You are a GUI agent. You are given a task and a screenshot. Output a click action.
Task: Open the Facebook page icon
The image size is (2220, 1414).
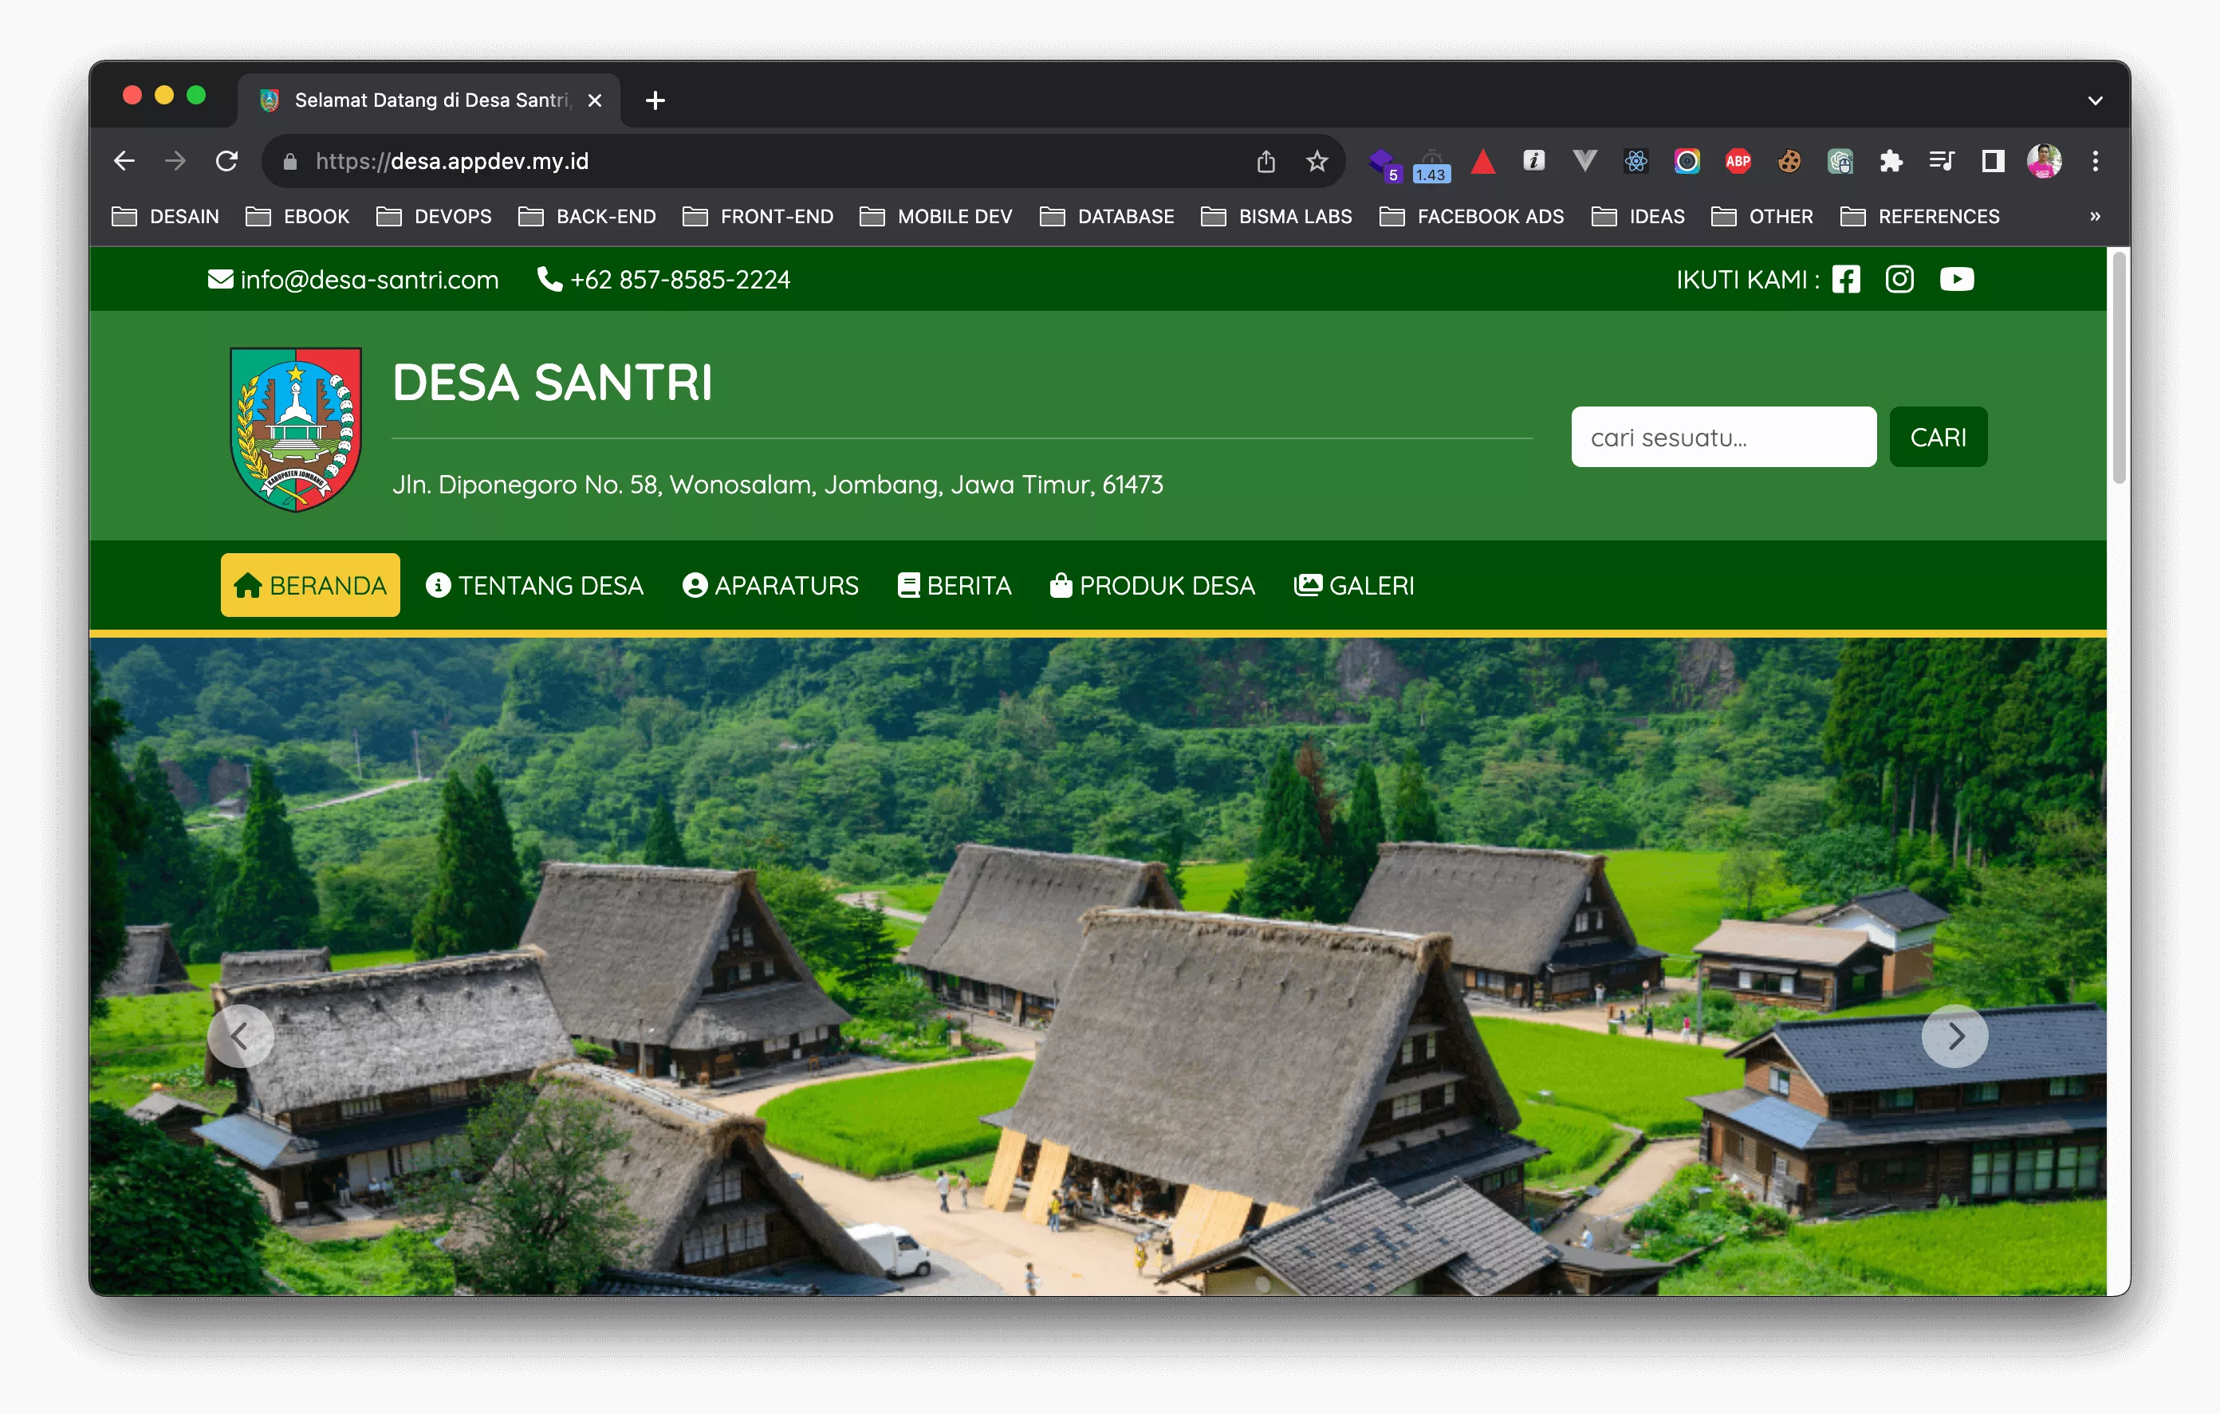point(1846,279)
